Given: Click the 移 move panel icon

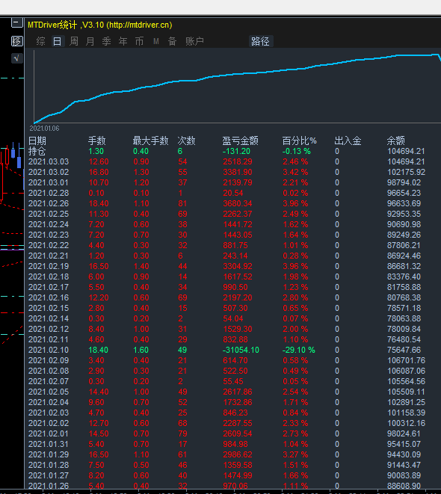Looking at the screenshot, I should (x=17, y=41).
